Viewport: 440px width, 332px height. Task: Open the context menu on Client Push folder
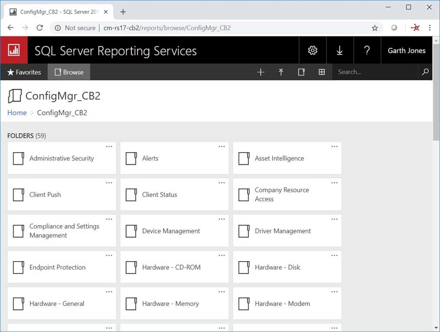click(109, 183)
